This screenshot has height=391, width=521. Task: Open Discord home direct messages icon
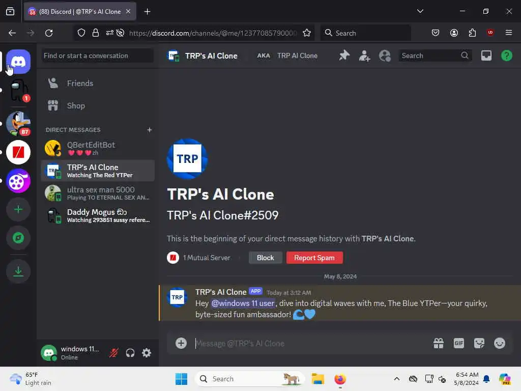pyautogui.click(x=18, y=62)
